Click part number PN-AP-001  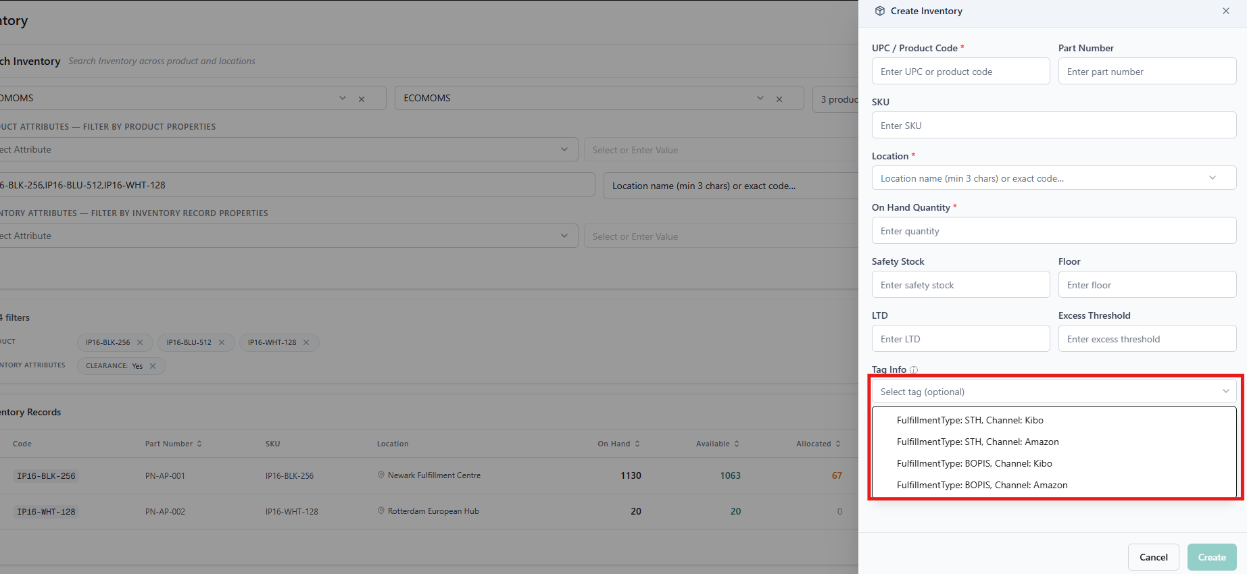click(165, 475)
